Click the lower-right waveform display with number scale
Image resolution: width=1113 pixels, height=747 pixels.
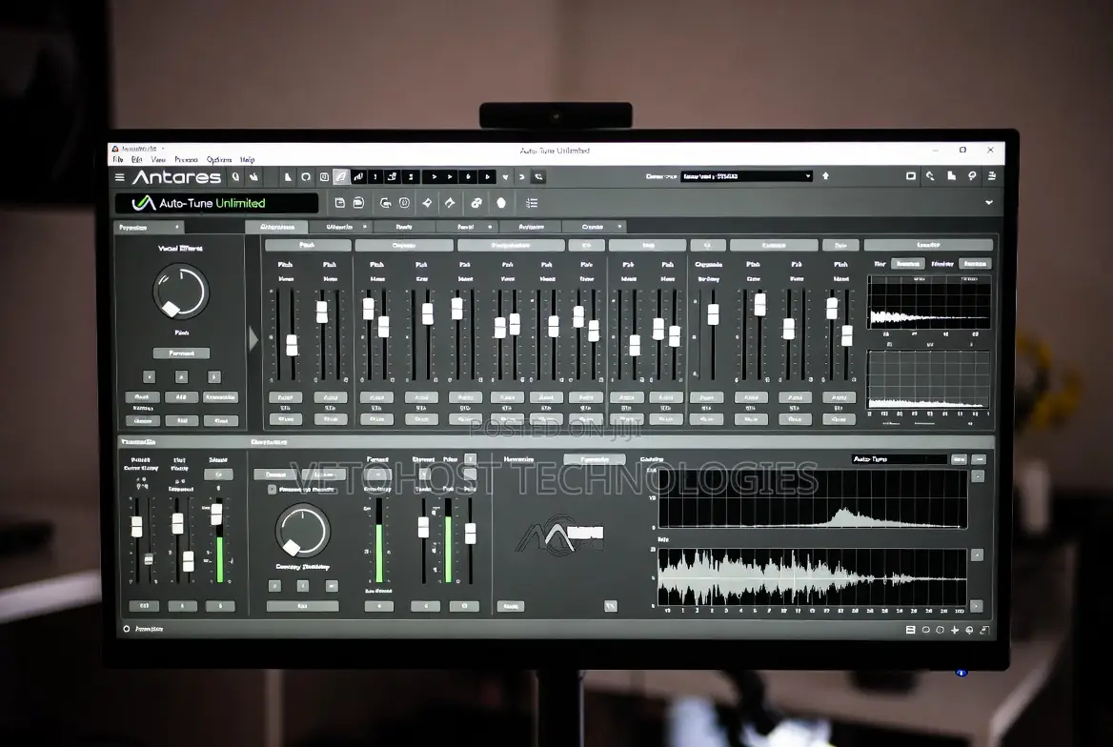pos(812,577)
